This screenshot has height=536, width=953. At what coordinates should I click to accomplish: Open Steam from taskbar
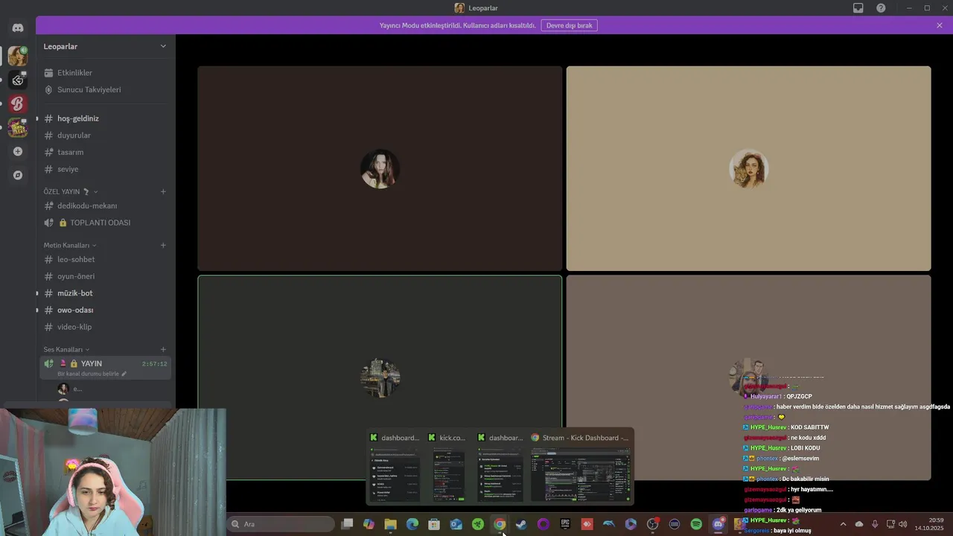(521, 524)
